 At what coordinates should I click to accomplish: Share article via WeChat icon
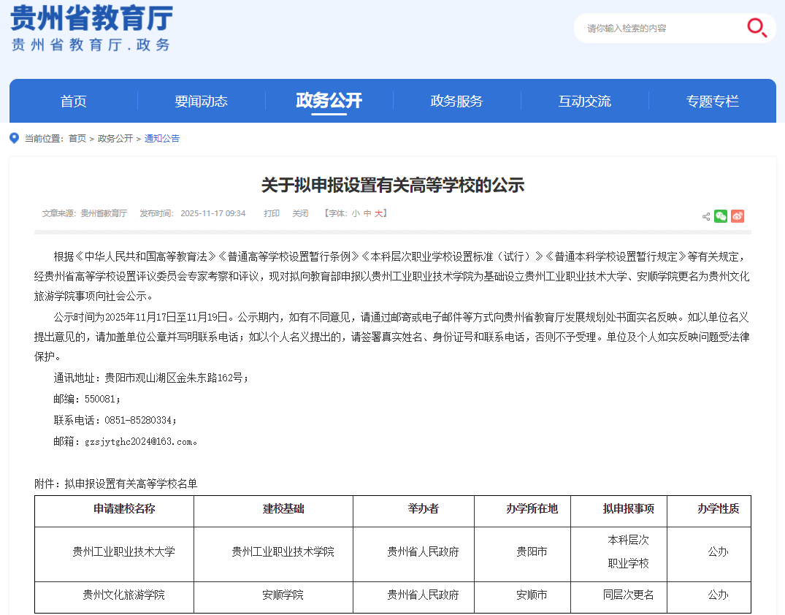click(x=721, y=216)
